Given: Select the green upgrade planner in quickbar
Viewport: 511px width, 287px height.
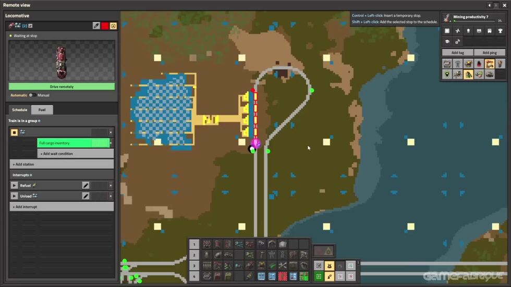Looking at the screenshot, I should pyautogui.click(x=304, y=276).
